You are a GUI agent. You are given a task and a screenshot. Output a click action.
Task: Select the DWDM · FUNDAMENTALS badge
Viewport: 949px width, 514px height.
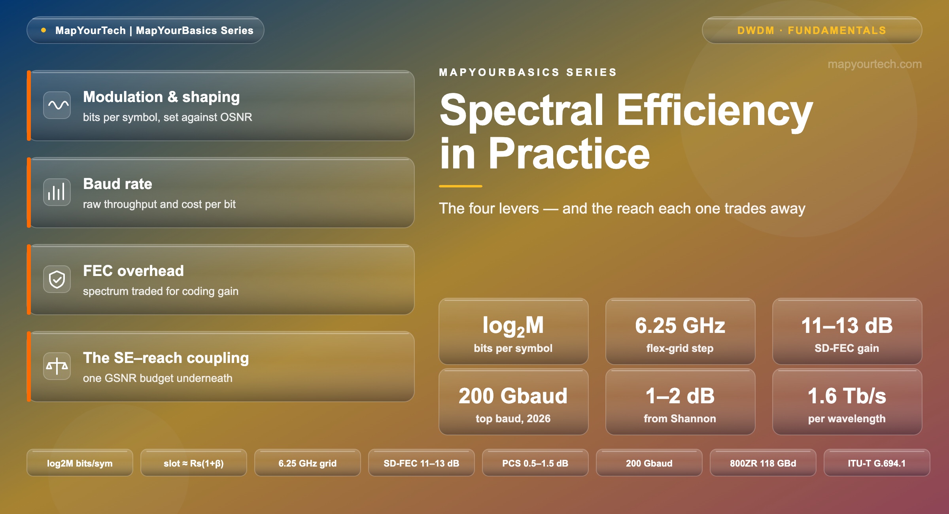tap(812, 30)
